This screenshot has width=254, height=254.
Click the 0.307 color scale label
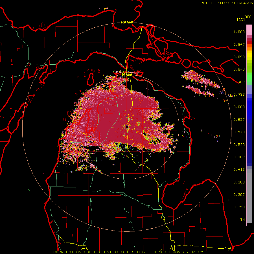coord(239,195)
